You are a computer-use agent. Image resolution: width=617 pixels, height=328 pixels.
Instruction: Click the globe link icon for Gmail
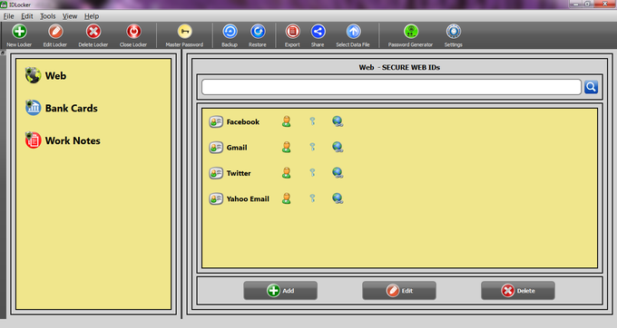pos(338,148)
